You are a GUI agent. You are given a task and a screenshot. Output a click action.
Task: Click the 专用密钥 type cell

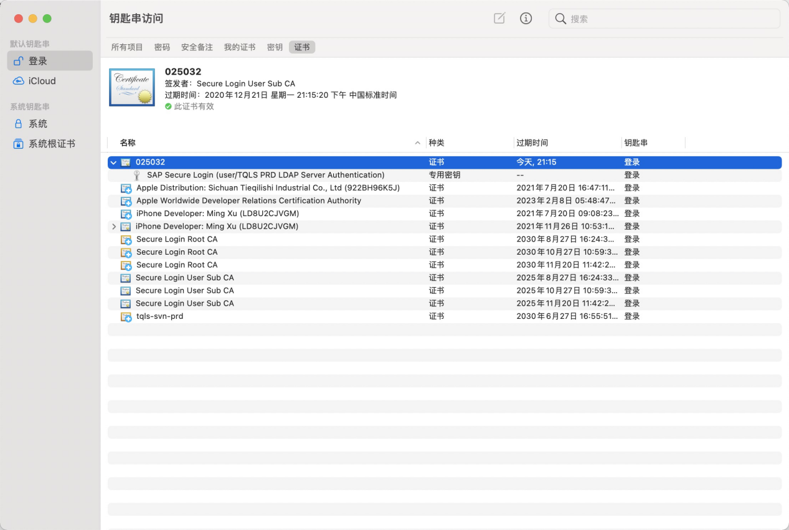coord(445,175)
